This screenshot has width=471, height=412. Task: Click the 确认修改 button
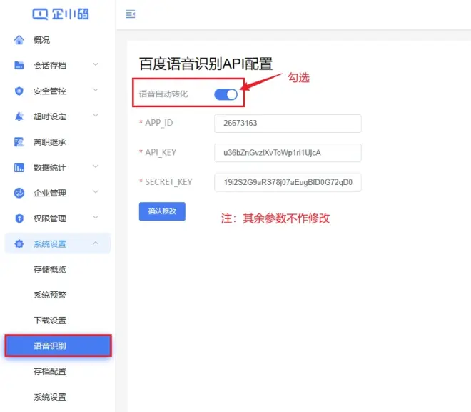[162, 211]
